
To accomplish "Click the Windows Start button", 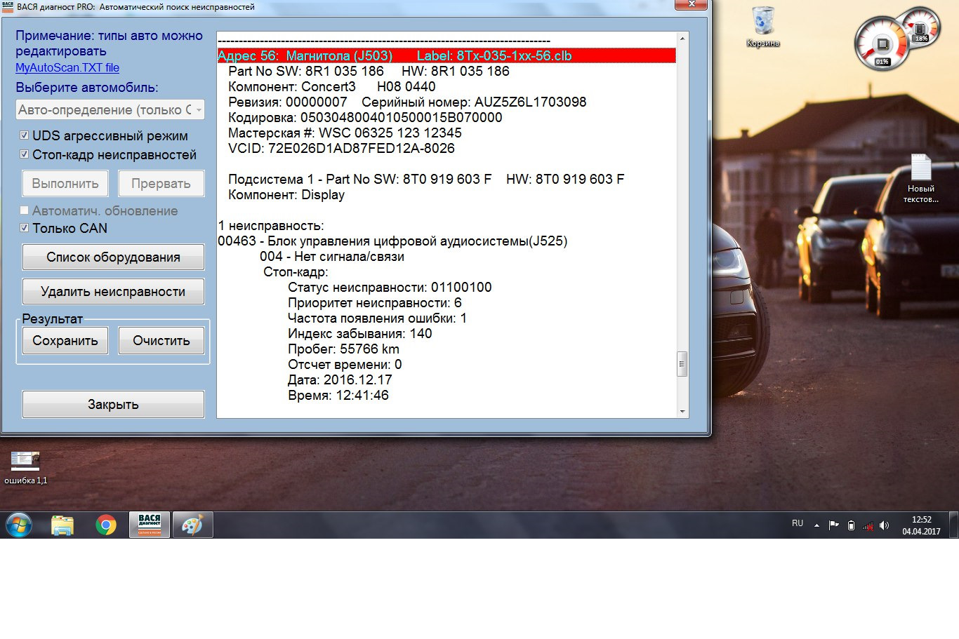I will [19, 525].
